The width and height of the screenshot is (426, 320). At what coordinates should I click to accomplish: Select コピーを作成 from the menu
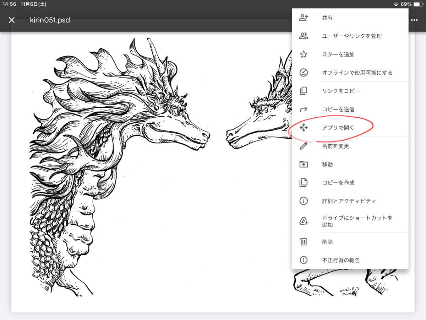(338, 183)
